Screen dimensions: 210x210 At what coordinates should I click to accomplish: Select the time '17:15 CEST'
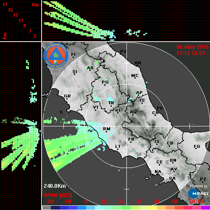(191, 53)
